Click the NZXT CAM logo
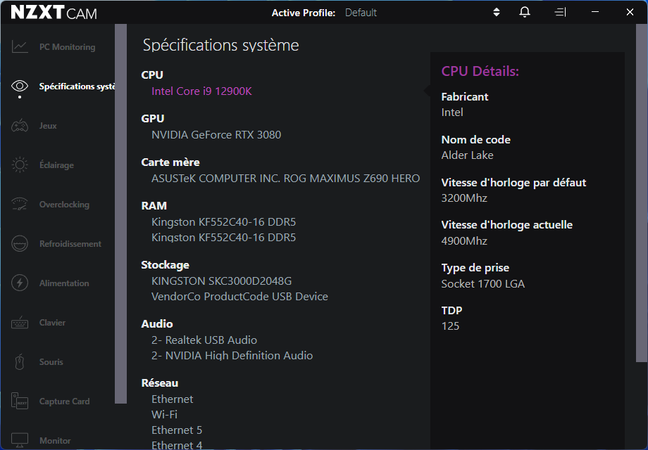The height and width of the screenshot is (450, 648). point(54,13)
